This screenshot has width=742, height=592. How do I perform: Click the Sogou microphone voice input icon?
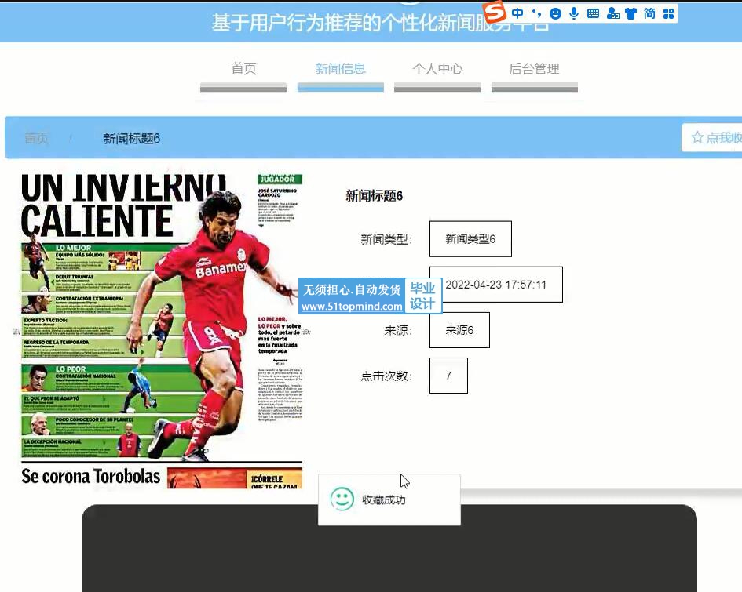pos(574,13)
